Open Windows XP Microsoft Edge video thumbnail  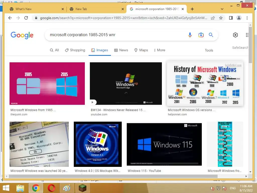coord(126,83)
